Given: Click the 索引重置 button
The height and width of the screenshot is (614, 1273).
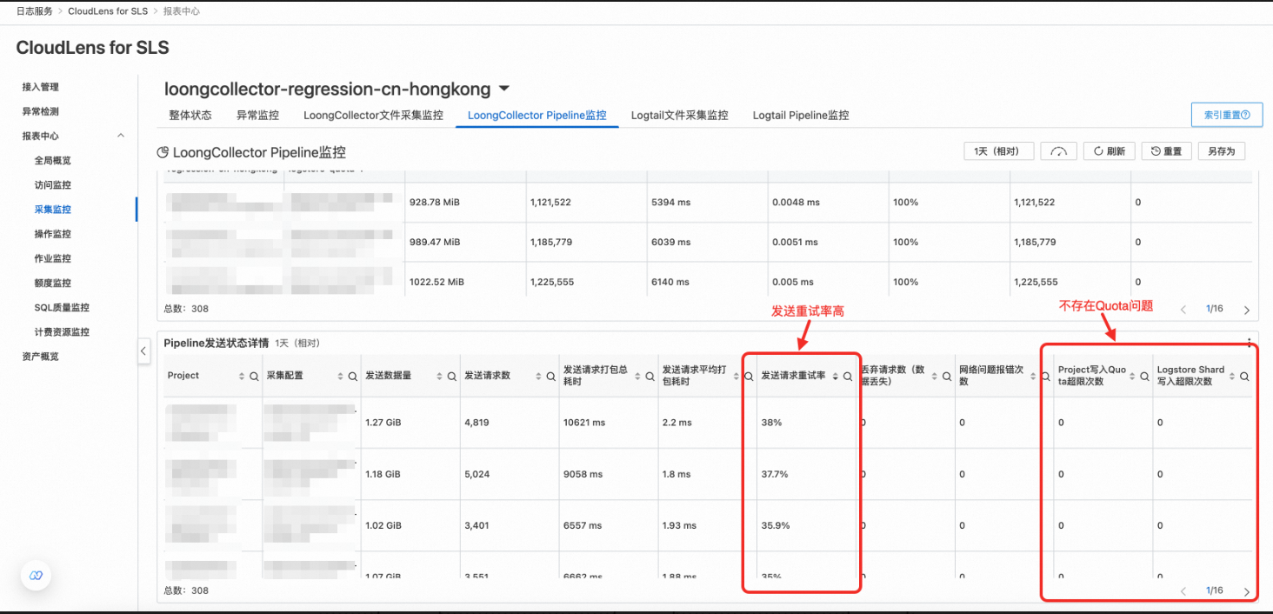Looking at the screenshot, I should coord(1226,115).
